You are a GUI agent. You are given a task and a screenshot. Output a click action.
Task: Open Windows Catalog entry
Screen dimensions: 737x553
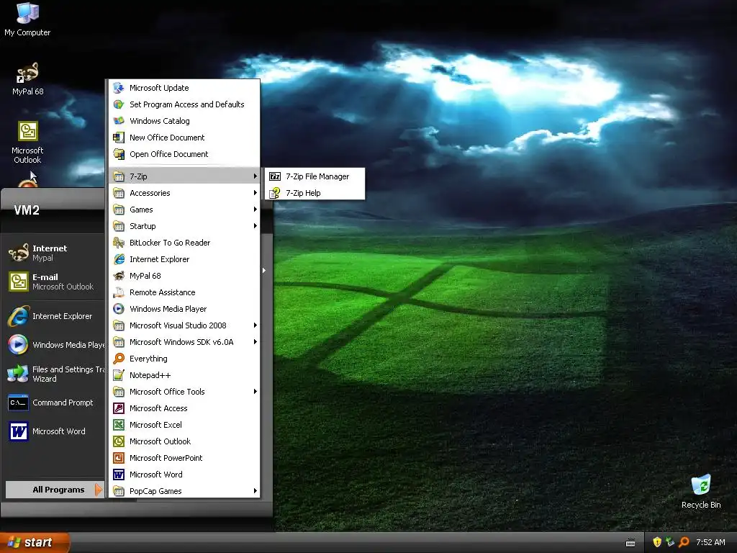tap(184, 121)
